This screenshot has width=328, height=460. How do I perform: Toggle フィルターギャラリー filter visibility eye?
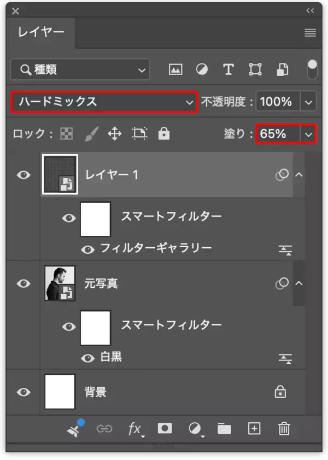coord(87,249)
